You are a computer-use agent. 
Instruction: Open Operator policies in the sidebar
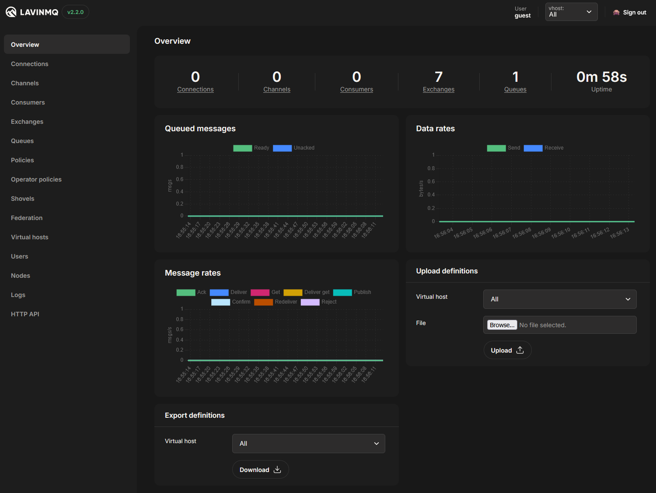(x=67, y=179)
